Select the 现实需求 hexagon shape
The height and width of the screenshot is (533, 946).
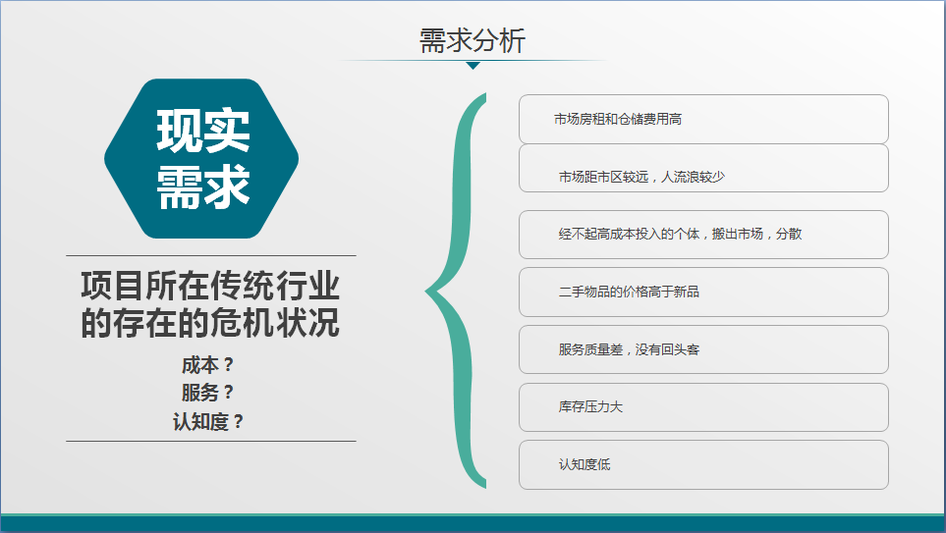[x=201, y=159]
